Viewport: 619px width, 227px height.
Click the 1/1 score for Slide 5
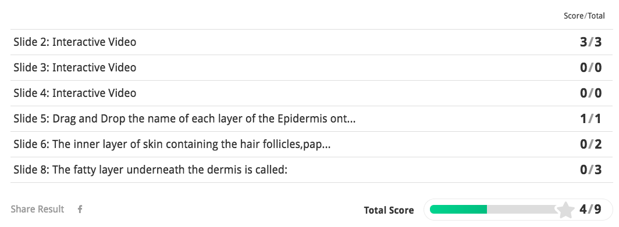[x=590, y=119]
